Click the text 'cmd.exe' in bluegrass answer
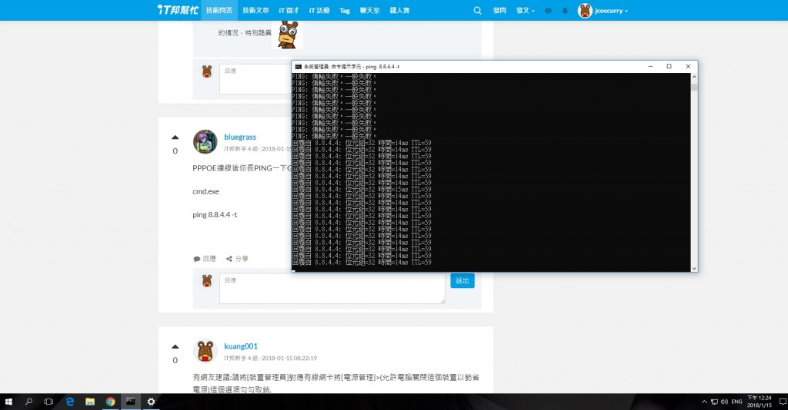This screenshot has height=410, width=788. (205, 191)
